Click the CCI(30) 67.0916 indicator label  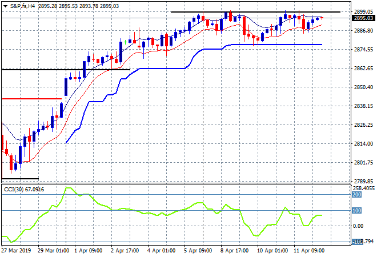[x=24, y=190]
